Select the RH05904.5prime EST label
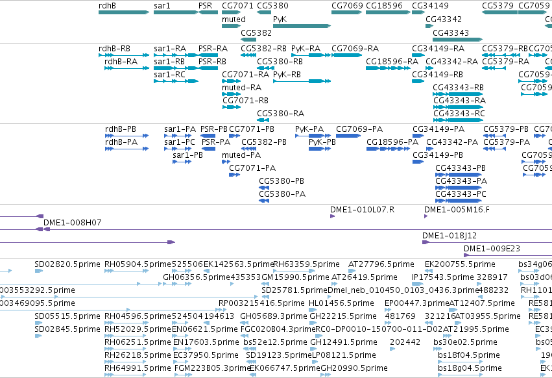The width and height of the screenshot is (552, 378). [138, 264]
